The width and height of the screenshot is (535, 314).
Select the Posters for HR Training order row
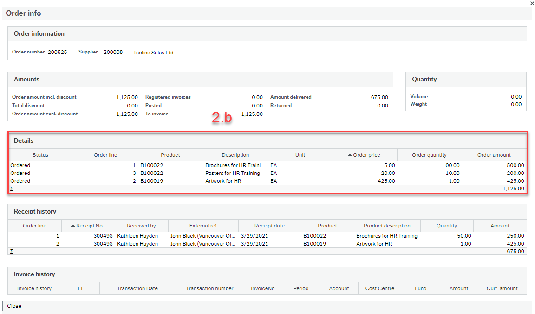click(x=232, y=173)
